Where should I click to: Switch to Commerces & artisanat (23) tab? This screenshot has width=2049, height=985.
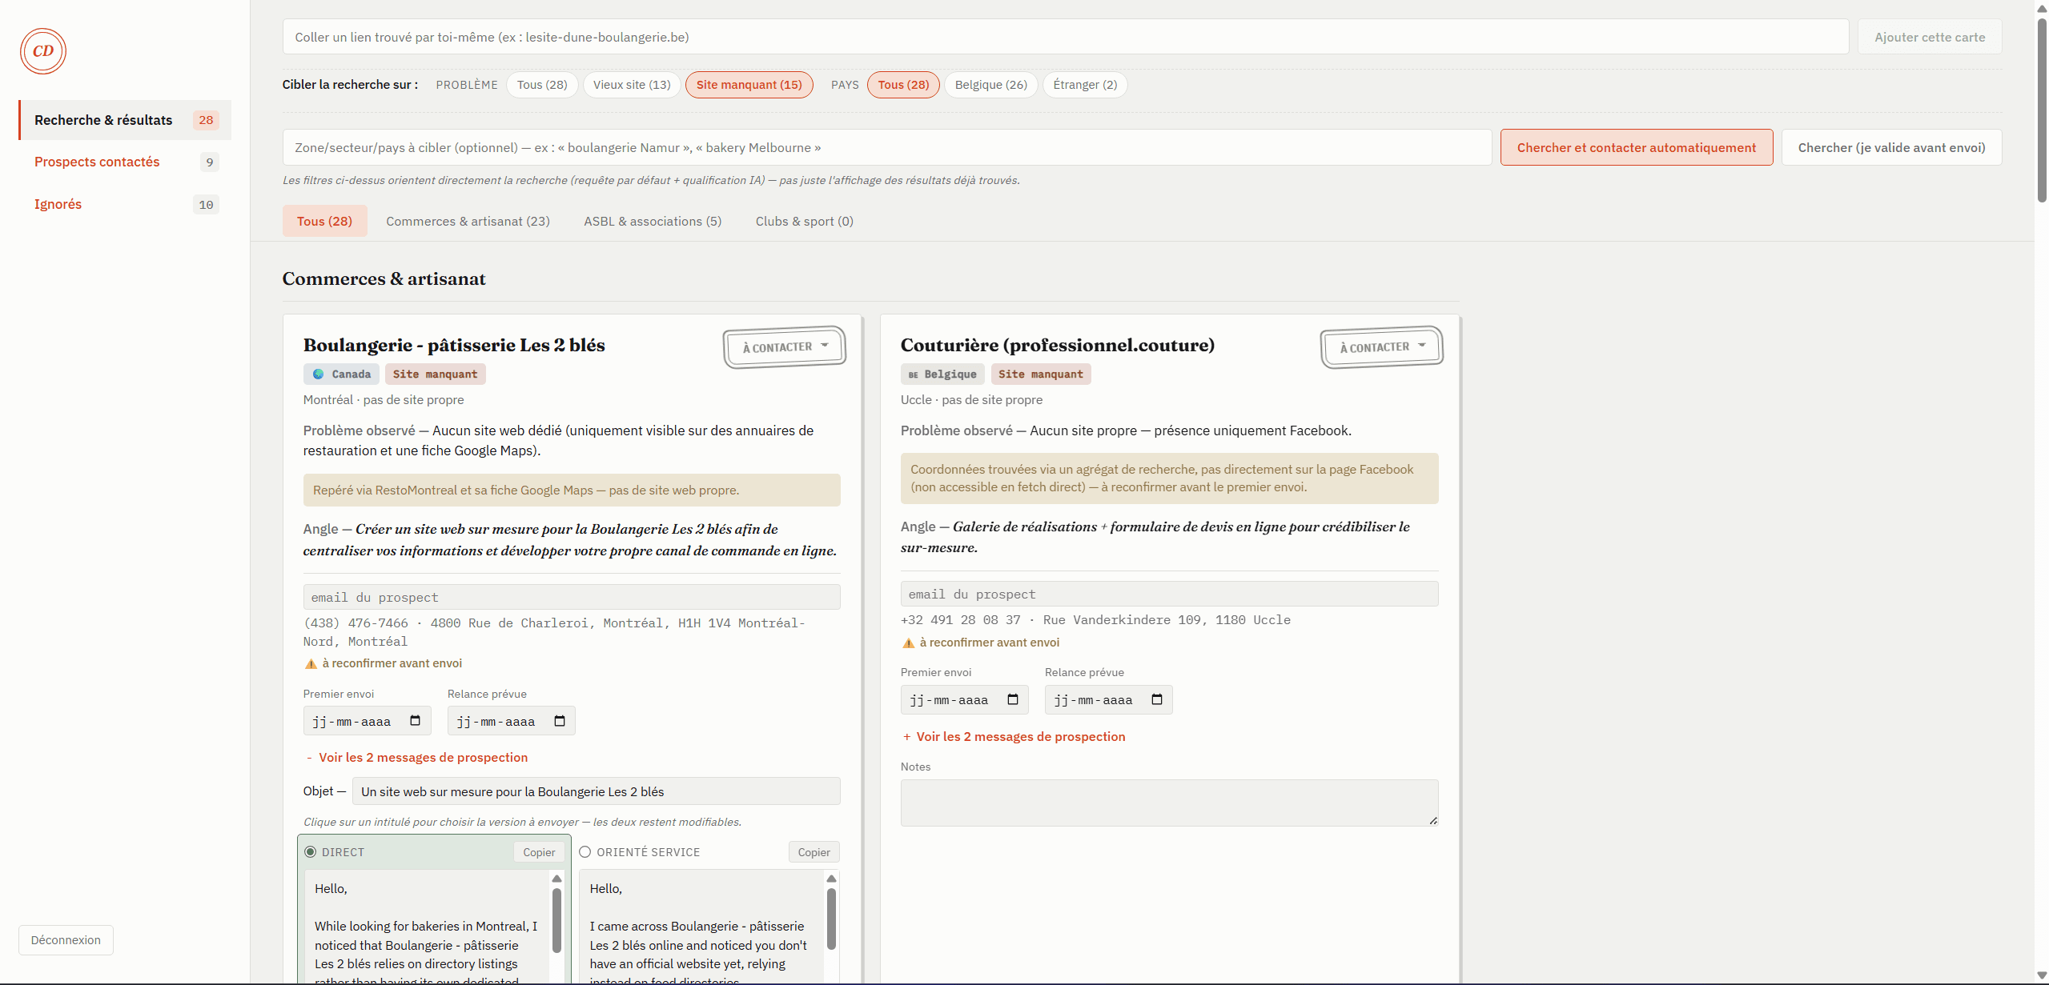point(468,221)
